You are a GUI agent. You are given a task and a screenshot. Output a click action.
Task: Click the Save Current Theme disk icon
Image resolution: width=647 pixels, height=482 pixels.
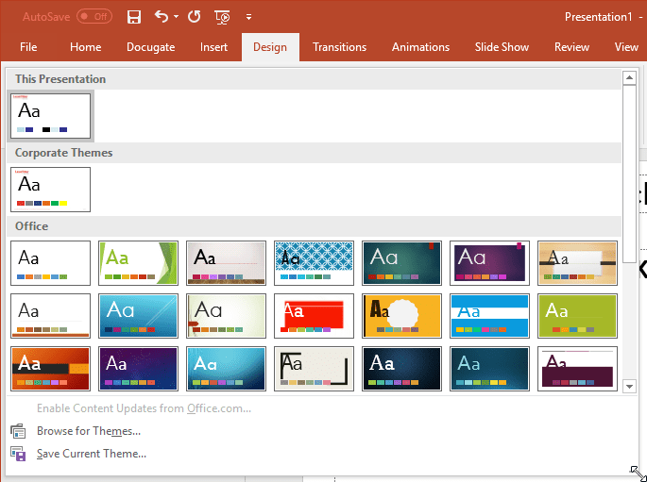pos(18,454)
